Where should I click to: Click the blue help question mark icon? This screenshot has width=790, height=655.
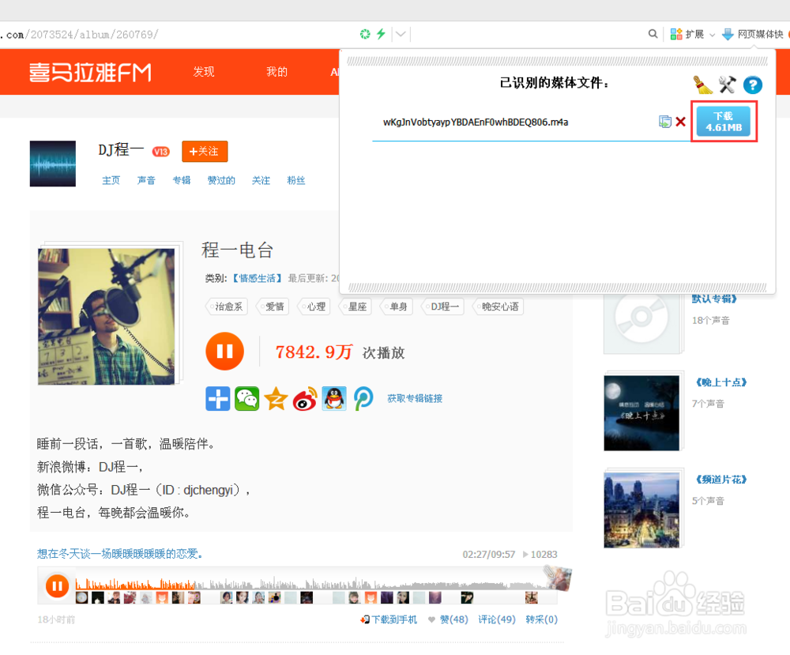tap(753, 85)
